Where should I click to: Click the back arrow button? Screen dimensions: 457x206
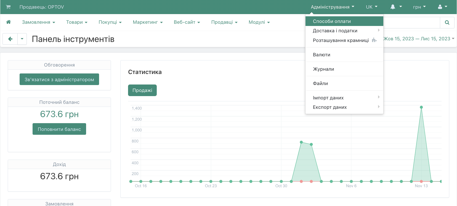(x=10, y=39)
